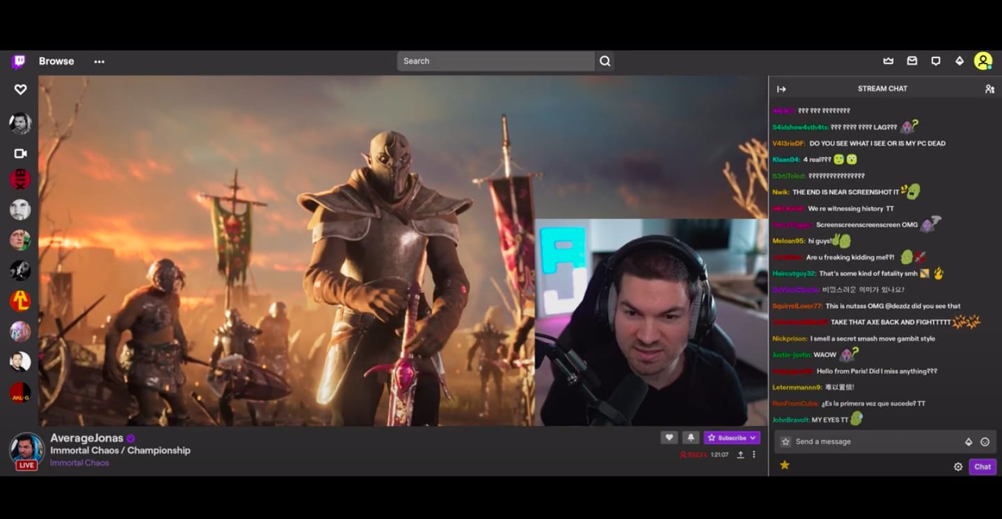
Task: Toggle the notification bell for this channel
Action: pos(691,438)
